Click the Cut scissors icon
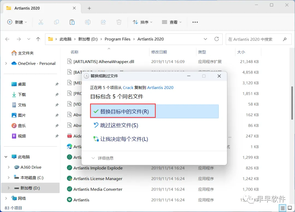Screen dimensions: 295x212 (x=41, y=22)
